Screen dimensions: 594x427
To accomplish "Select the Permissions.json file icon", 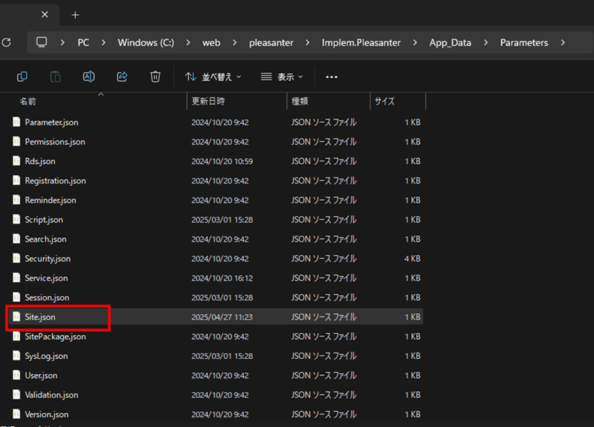I will coord(16,141).
